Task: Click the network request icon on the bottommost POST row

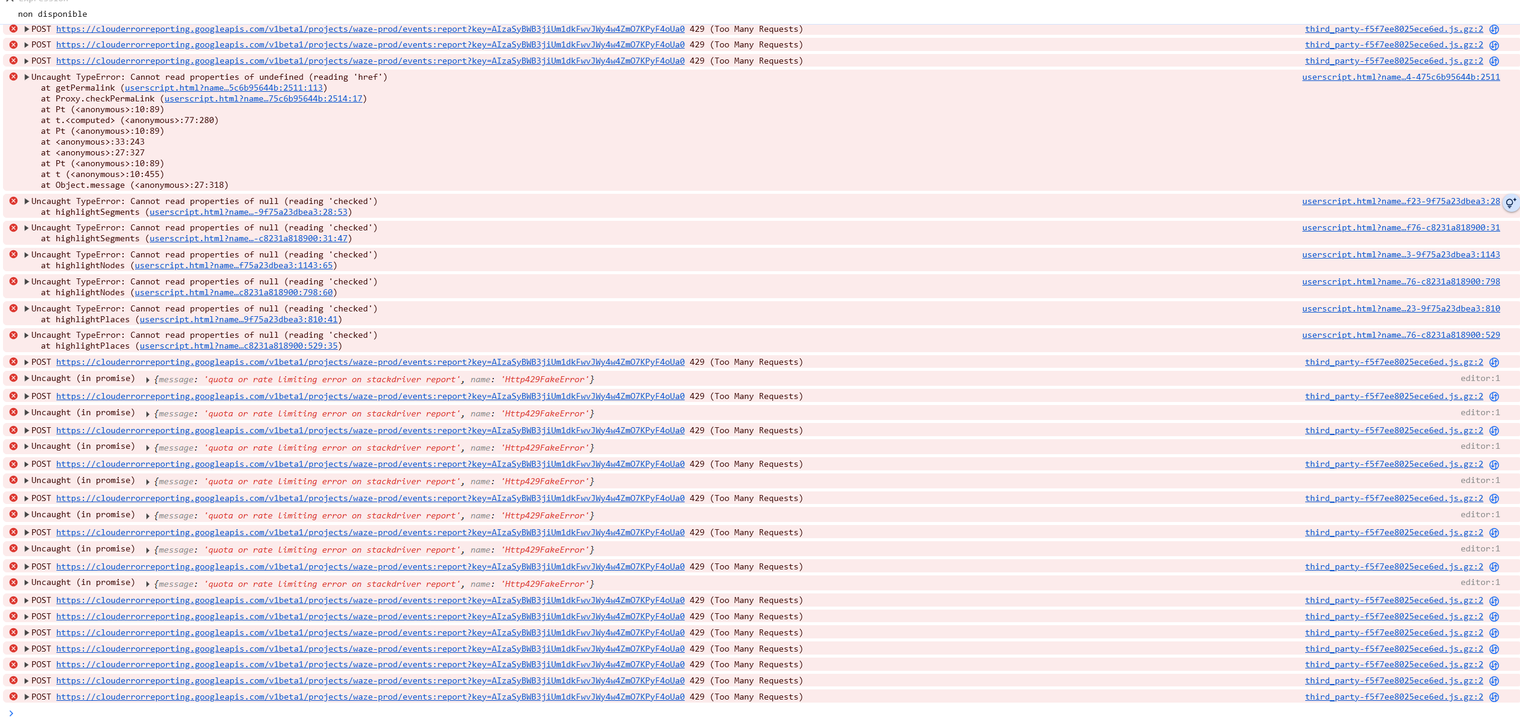Action: pyautogui.click(x=1494, y=697)
